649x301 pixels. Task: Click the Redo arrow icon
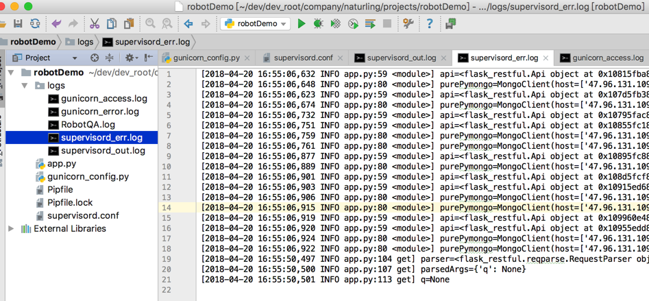pyautogui.click(x=73, y=23)
